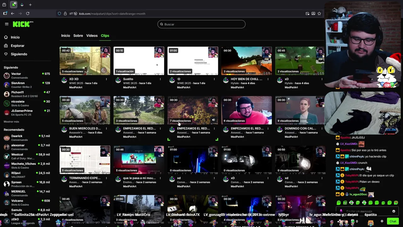Screen dimensions: 403x227
Task: Click the green Chat send button
Action: coord(393,221)
